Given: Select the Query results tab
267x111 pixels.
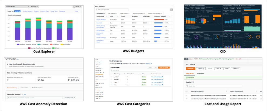Looking at the screenshot, I should [x=189, y=74].
